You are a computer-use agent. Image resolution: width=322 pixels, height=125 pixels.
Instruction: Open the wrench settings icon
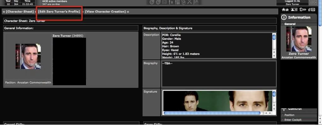[x=303, y=9]
